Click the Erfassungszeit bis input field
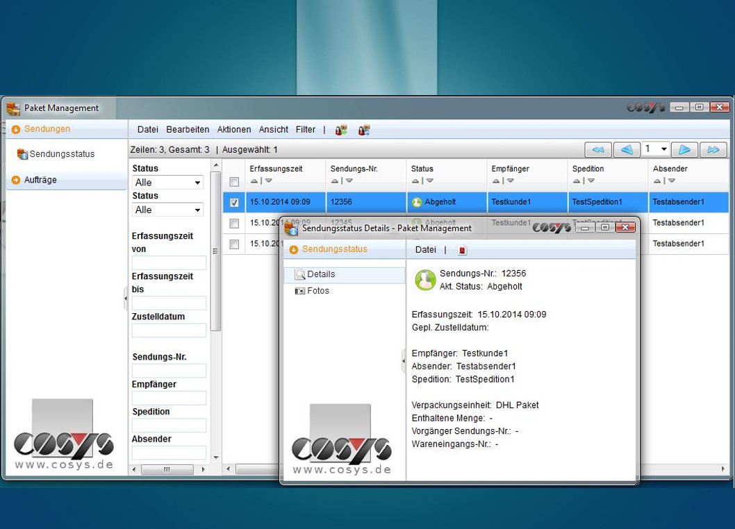The height and width of the screenshot is (529, 735). click(x=169, y=303)
